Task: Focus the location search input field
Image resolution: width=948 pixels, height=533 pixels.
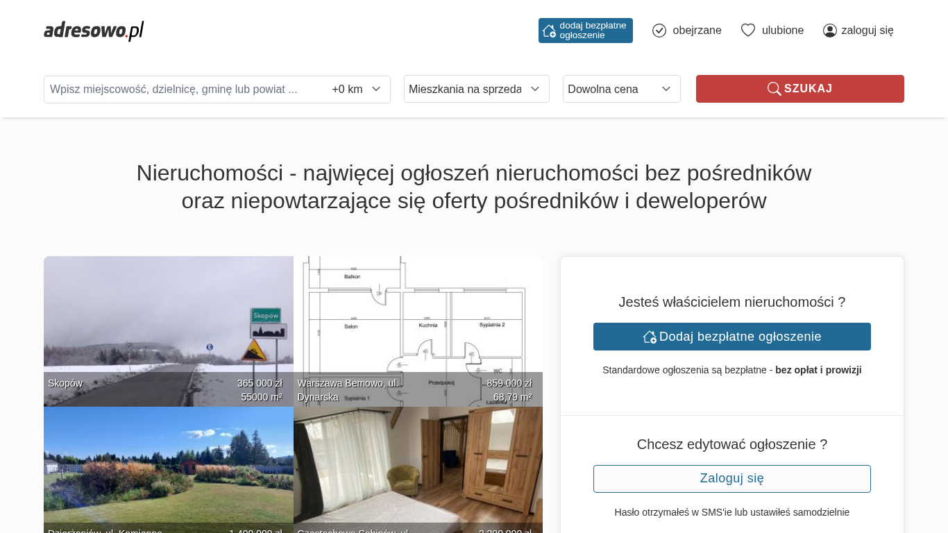Action: coord(184,90)
